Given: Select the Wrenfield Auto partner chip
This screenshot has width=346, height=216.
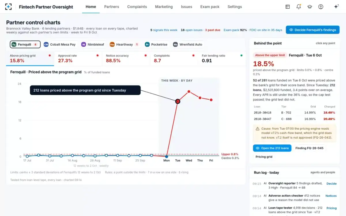Looking at the screenshot, I should click(188, 44).
